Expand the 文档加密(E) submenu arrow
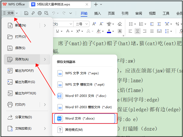The height and width of the screenshot is (137, 183). tap(45, 128)
